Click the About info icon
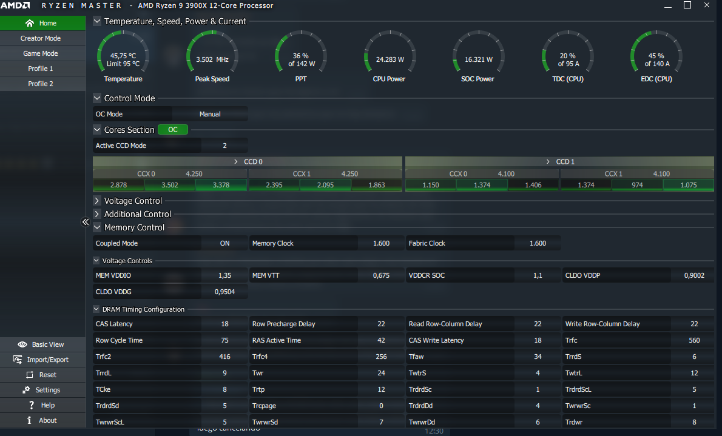This screenshot has width=722, height=436. click(x=30, y=420)
